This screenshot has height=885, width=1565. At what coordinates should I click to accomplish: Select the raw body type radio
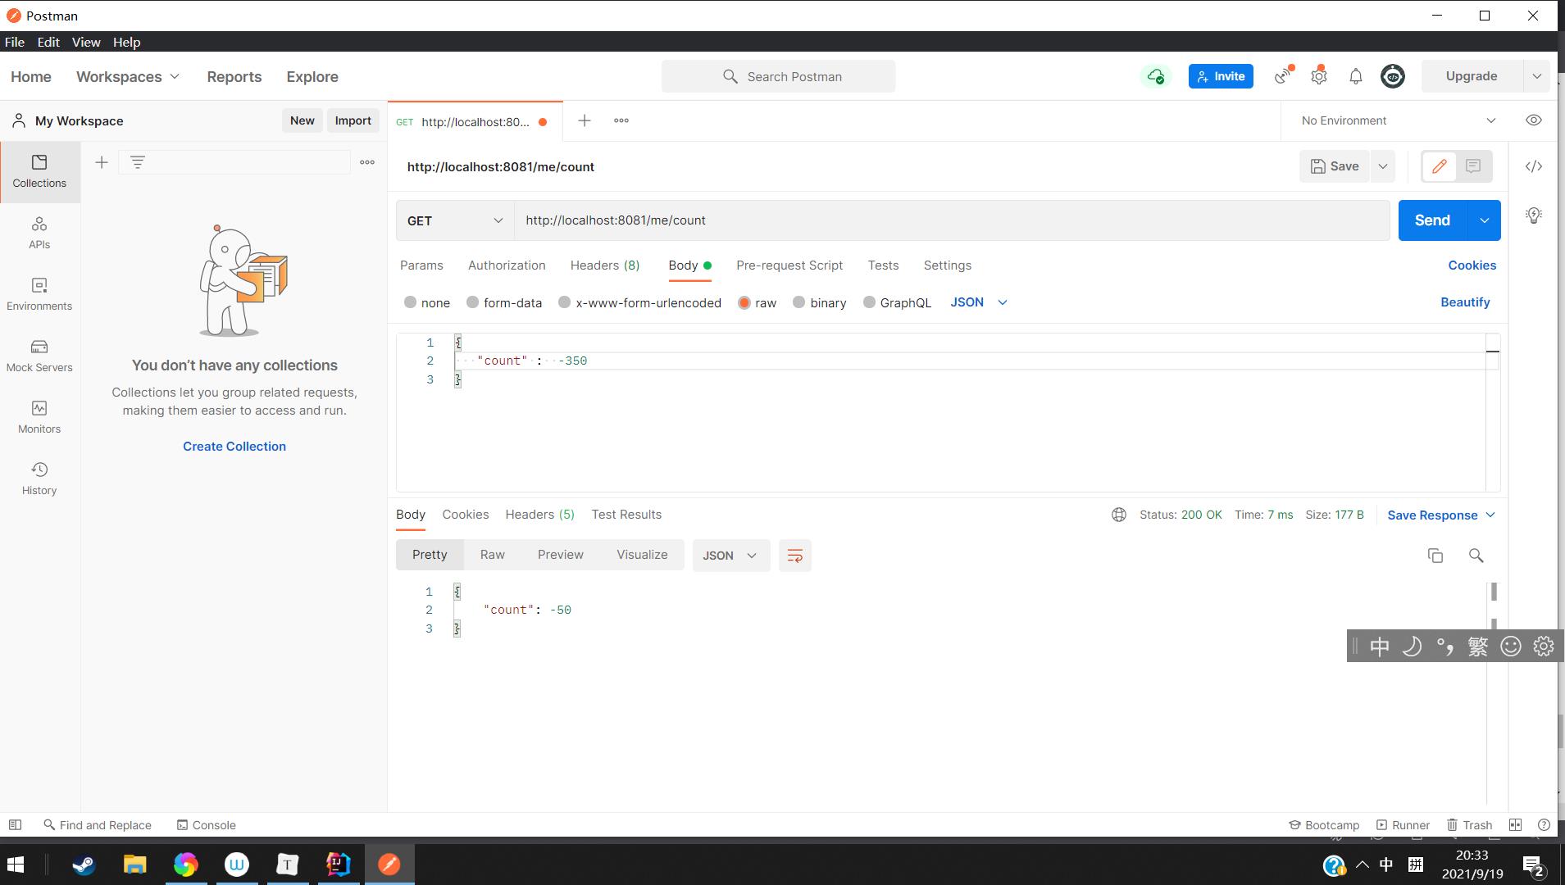click(x=744, y=302)
